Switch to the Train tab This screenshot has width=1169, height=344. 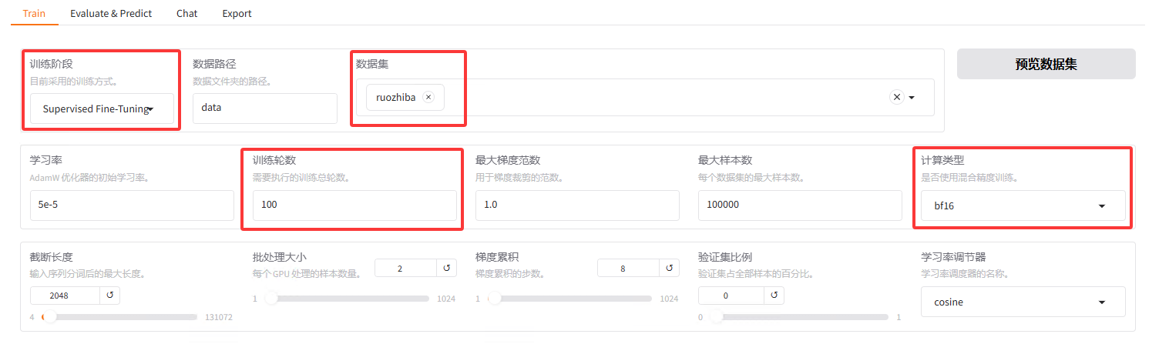click(35, 13)
